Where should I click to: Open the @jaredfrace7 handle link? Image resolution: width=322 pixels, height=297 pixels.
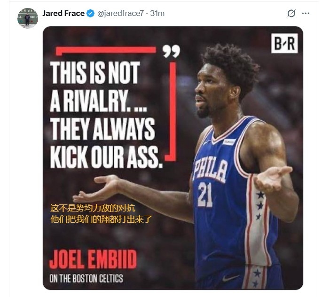coord(120,14)
